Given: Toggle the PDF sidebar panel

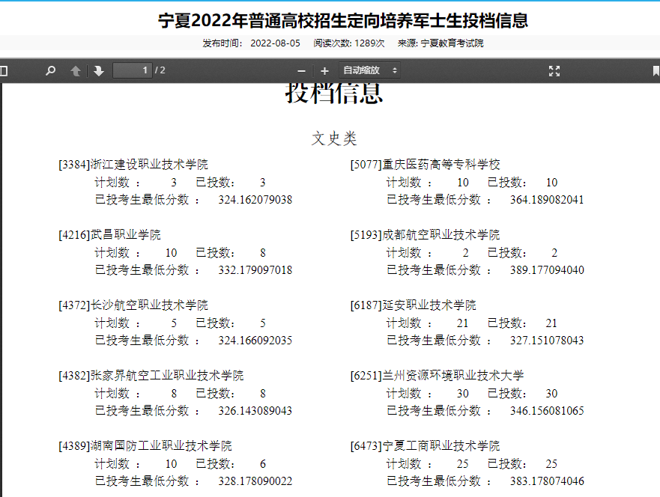Looking at the screenshot, I should [x=3, y=70].
